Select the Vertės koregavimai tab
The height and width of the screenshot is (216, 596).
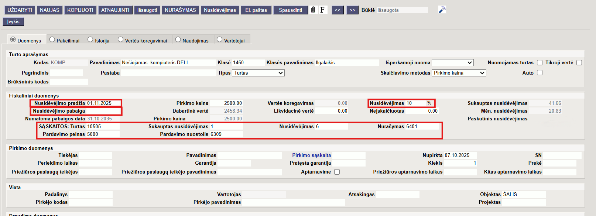(142, 40)
